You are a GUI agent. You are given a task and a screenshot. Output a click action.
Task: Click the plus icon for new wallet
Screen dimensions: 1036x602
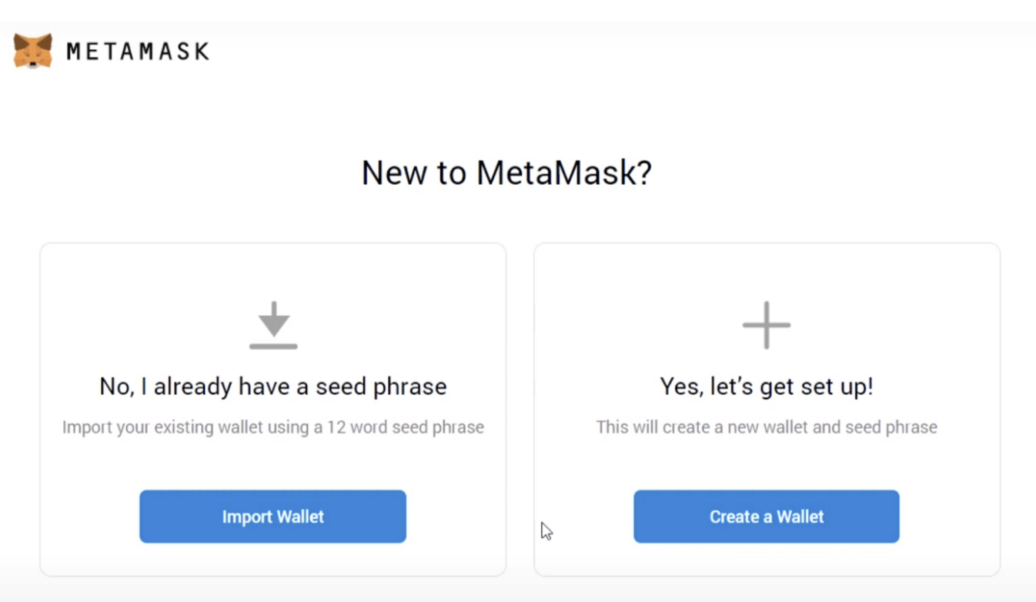[767, 325]
